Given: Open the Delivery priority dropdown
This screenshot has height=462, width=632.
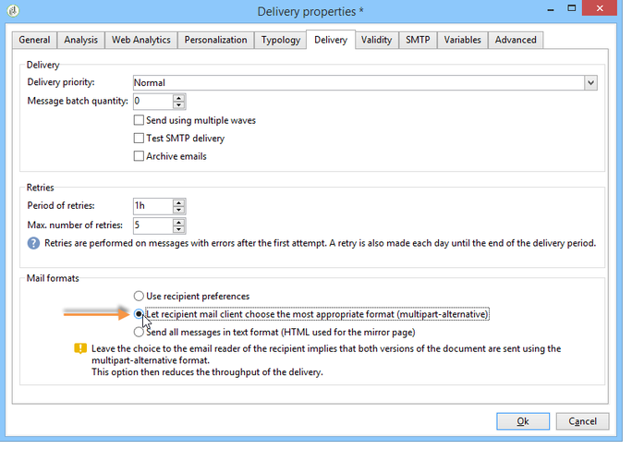Looking at the screenshot, I should pyautogui.click(x=590, y=82).
